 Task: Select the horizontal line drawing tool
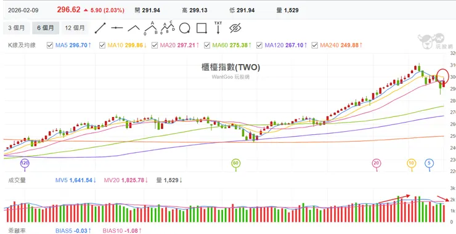[117, 28]
